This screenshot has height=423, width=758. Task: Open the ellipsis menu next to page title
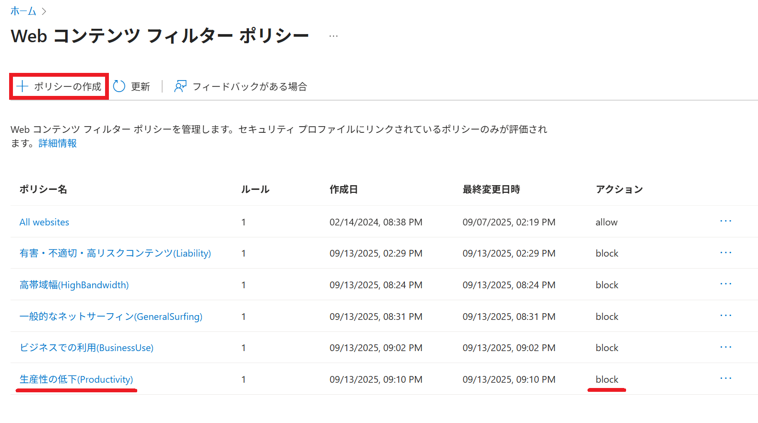pos(333,36)
